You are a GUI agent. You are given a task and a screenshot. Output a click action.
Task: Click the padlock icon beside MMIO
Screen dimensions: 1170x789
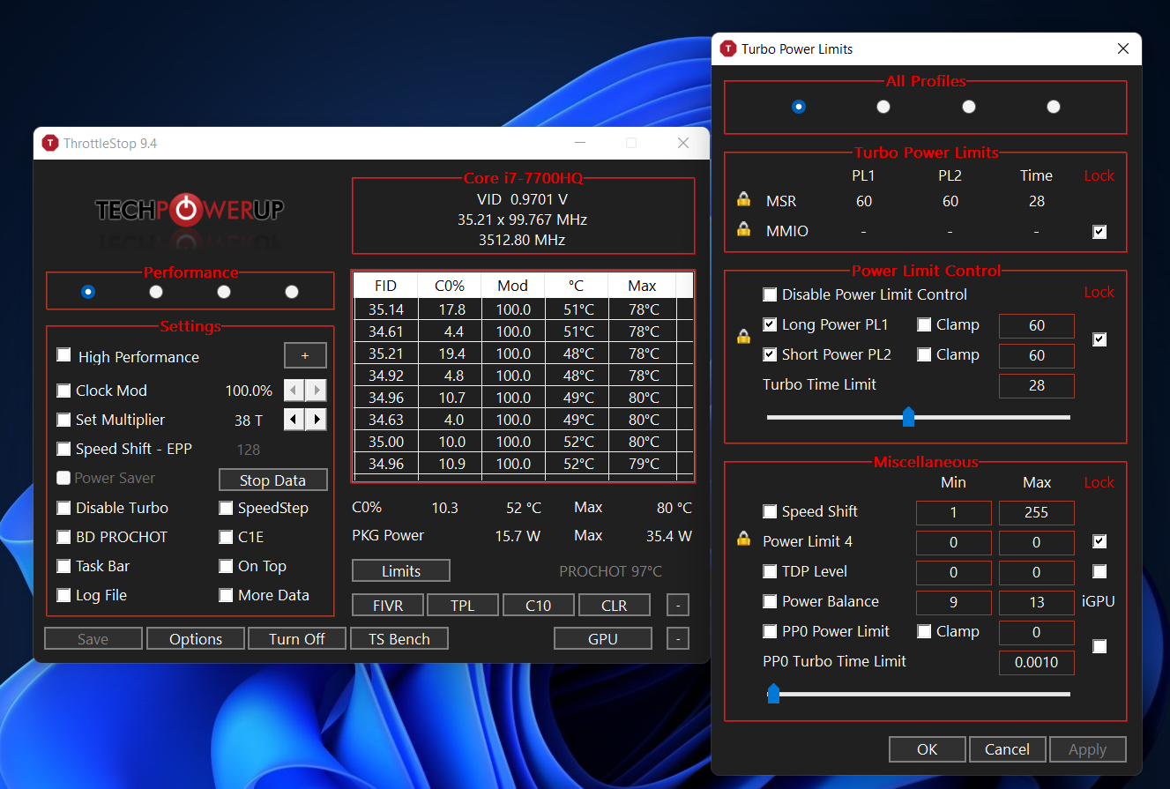744,230
